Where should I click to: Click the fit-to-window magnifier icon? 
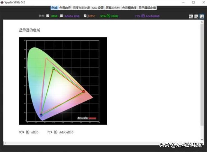202,17
